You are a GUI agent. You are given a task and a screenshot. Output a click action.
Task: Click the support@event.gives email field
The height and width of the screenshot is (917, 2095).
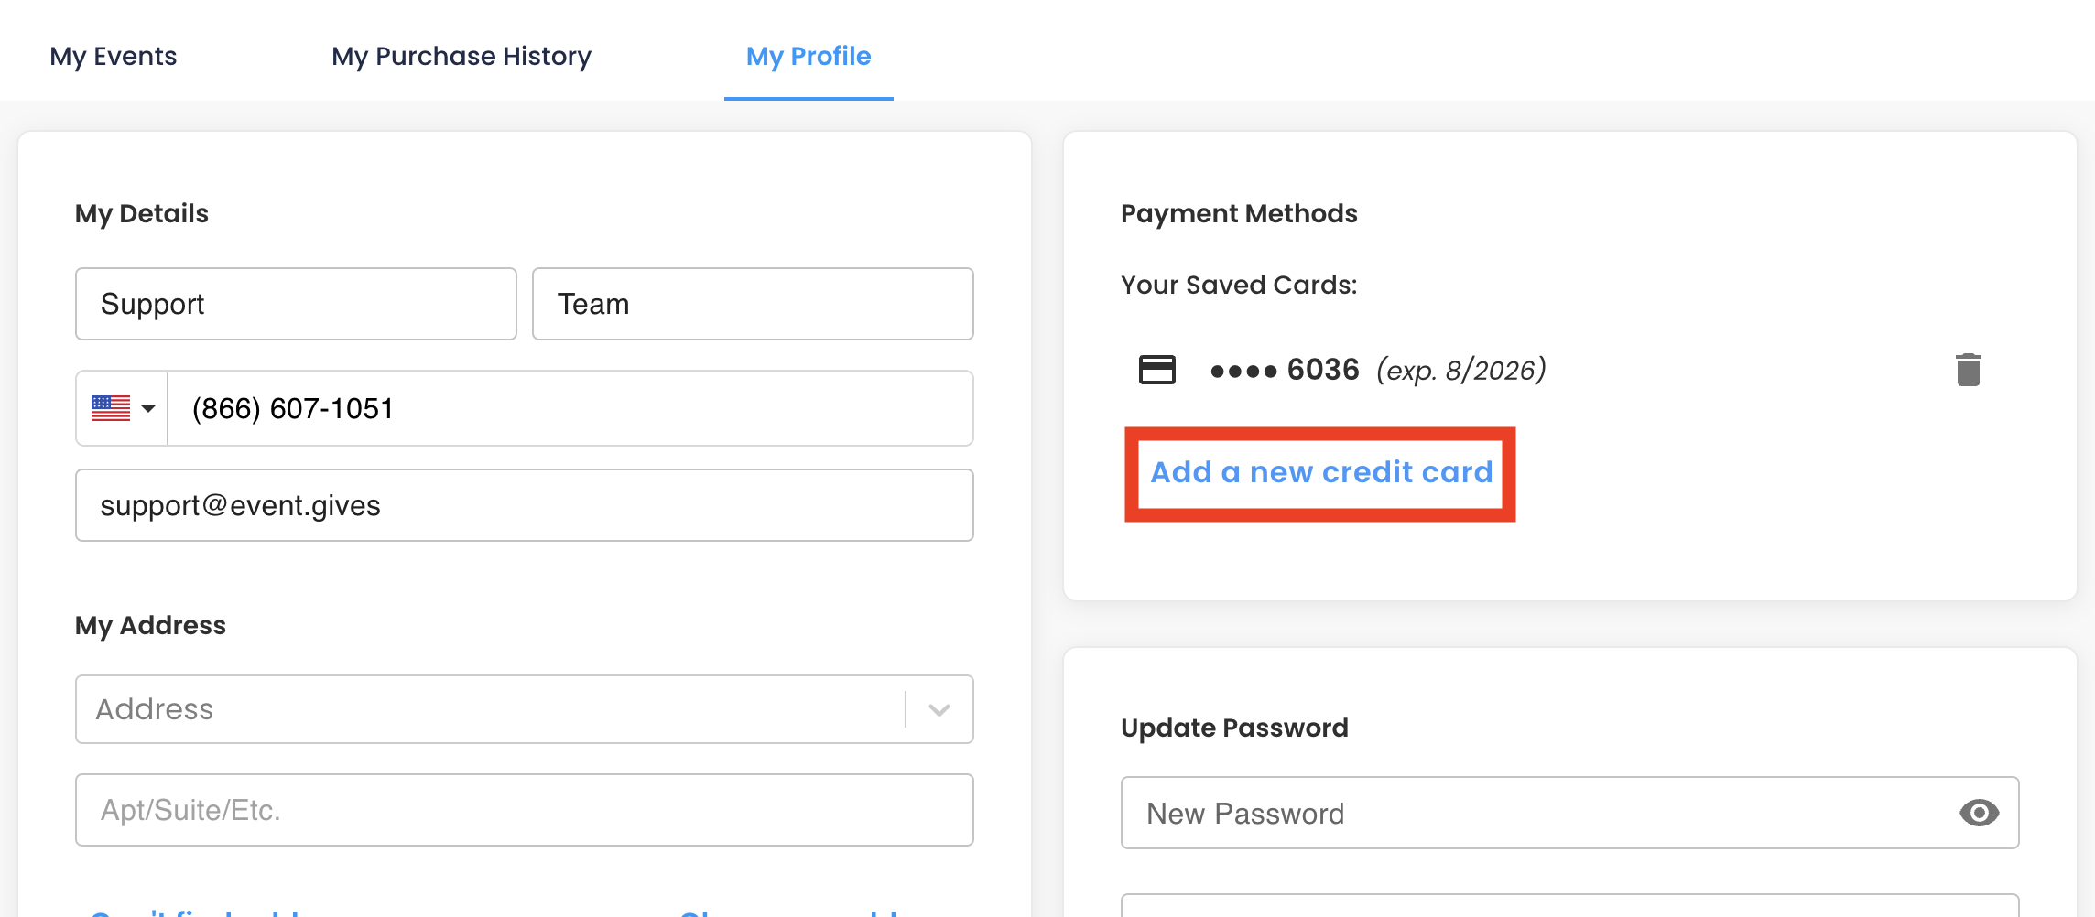525,505
